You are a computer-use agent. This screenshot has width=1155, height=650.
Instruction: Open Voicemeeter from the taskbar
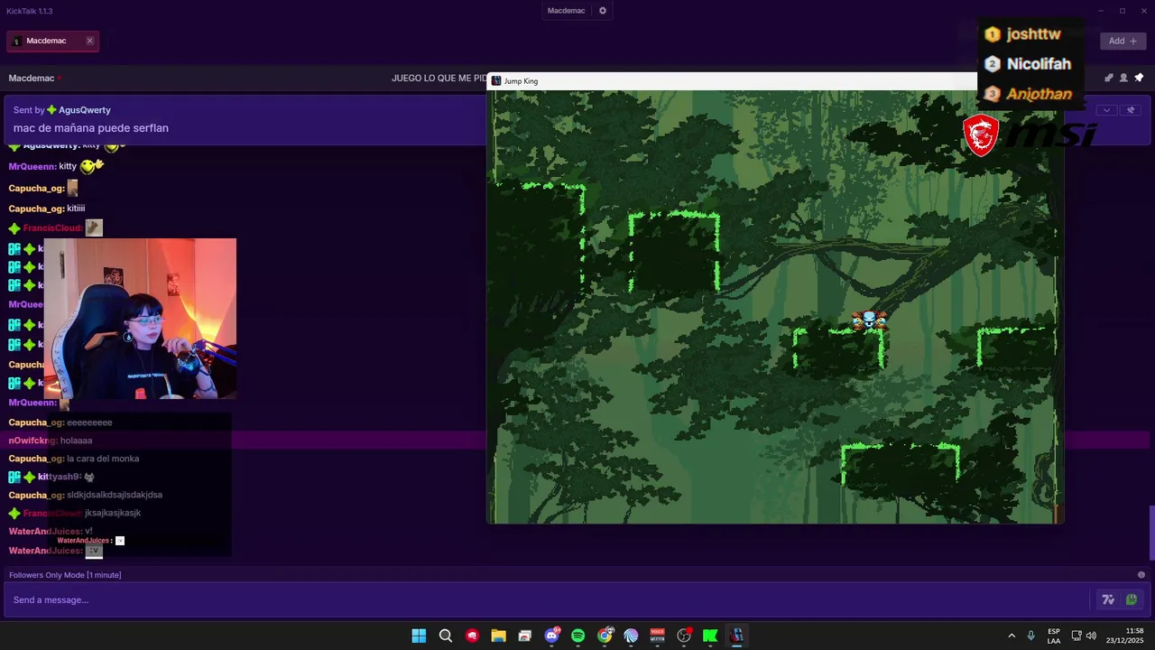(x=658, y=636)
